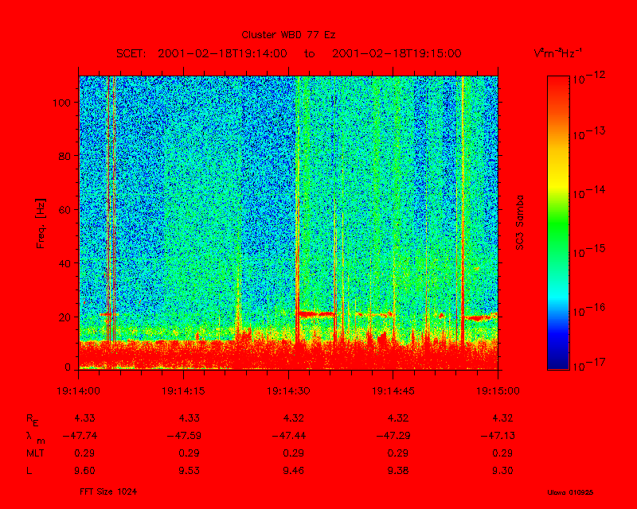This screenshot has width=637, height=509.
Task: Click the FFT Size 1024 label
Action: coord(109,492)
